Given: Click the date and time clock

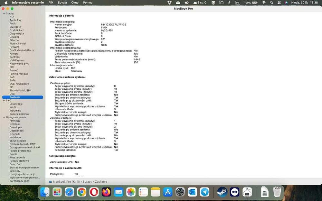Looking at the screenshot, I should [x=304, y=3].
